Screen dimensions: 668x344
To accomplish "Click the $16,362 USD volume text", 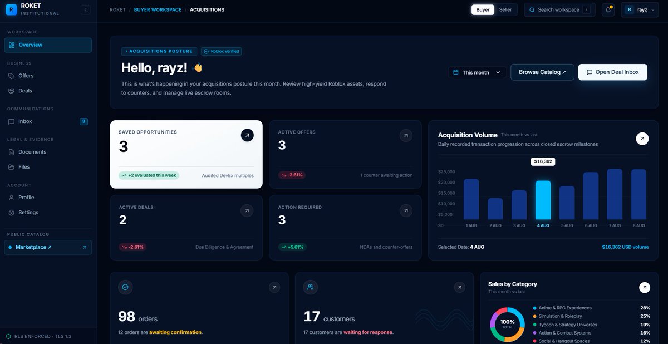I will click(x=625, y=247).
